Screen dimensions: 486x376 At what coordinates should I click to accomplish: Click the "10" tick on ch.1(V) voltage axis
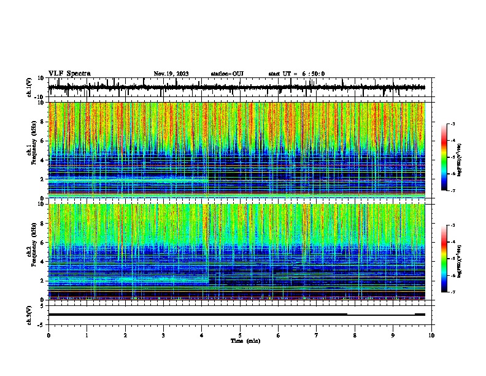(41, 78)
